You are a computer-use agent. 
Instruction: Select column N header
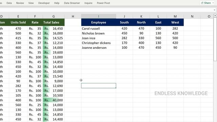coord(192,17)
